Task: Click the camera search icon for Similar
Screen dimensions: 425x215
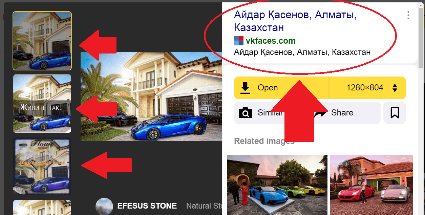Action: pos(245,113)
